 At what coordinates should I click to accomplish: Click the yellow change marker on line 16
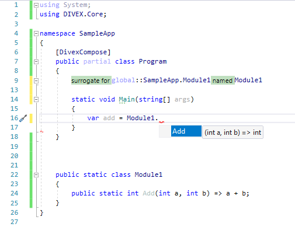[x=31, y=118]
